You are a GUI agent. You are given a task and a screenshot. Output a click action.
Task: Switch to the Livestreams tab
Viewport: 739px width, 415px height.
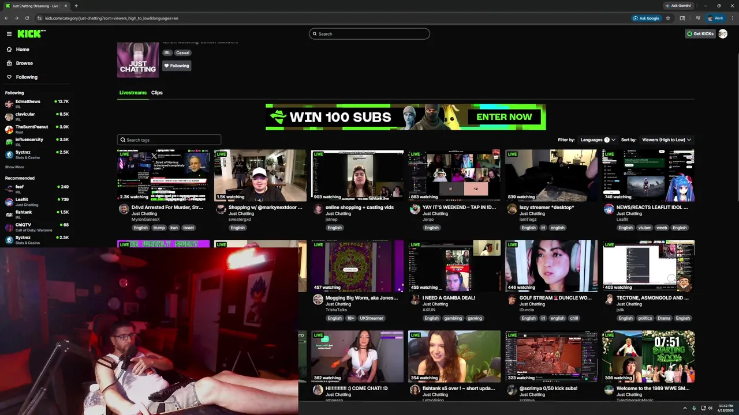(133, 93)
